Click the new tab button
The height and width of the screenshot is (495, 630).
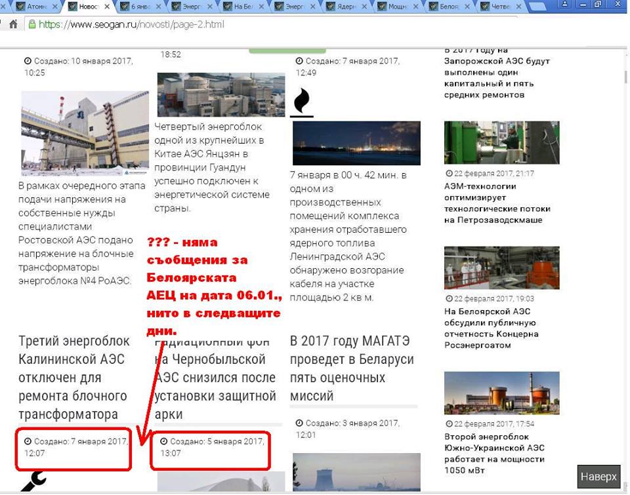pyautogui.click(x=538, y=7)
